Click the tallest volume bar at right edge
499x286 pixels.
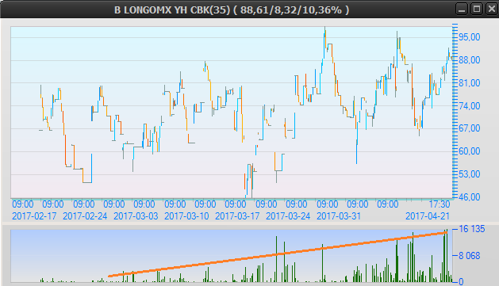[447, 255]
